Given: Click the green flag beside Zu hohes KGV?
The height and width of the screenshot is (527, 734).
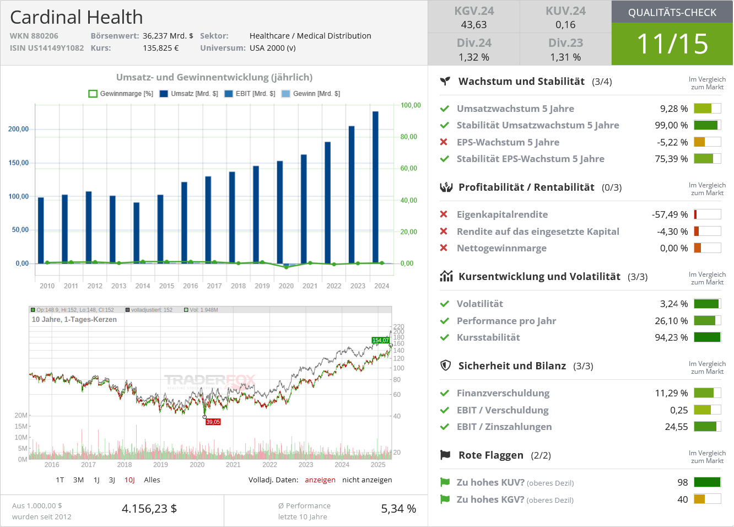Looking at the screenshot, I should (445, 499).
